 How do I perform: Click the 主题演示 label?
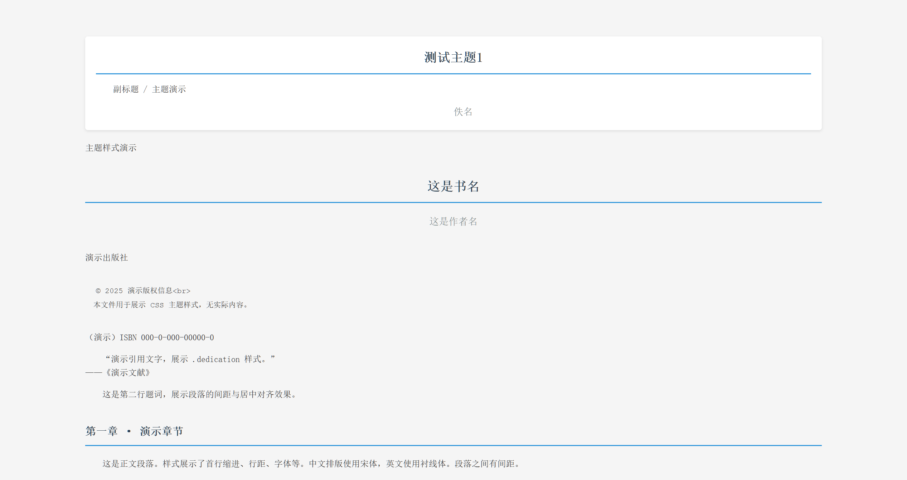[169, 89]
